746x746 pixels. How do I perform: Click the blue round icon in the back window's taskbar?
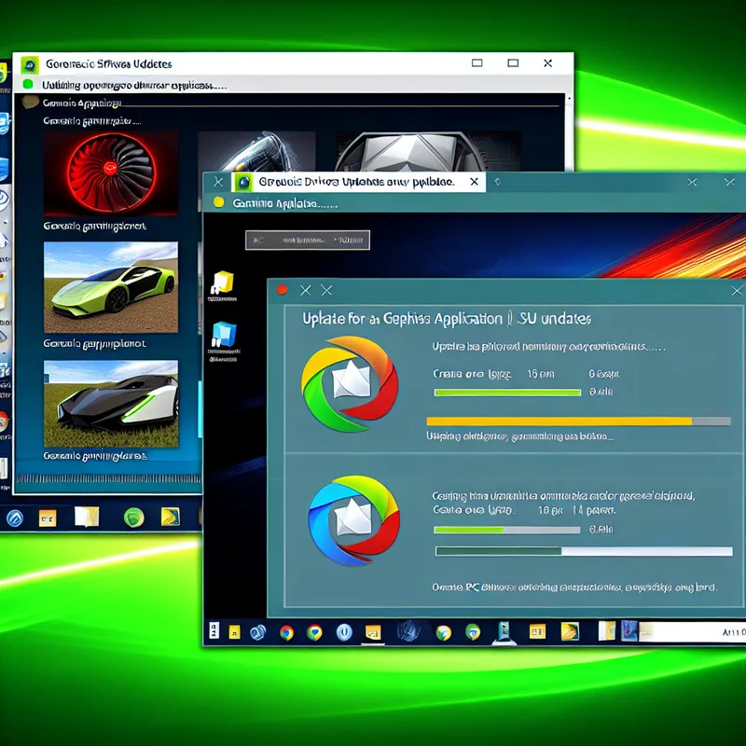(14, 518)
